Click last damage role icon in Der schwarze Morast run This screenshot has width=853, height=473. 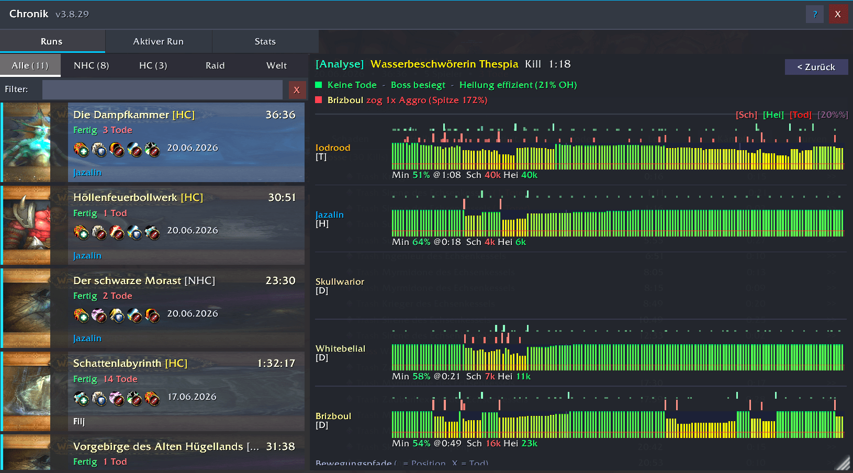click(152, 316)
